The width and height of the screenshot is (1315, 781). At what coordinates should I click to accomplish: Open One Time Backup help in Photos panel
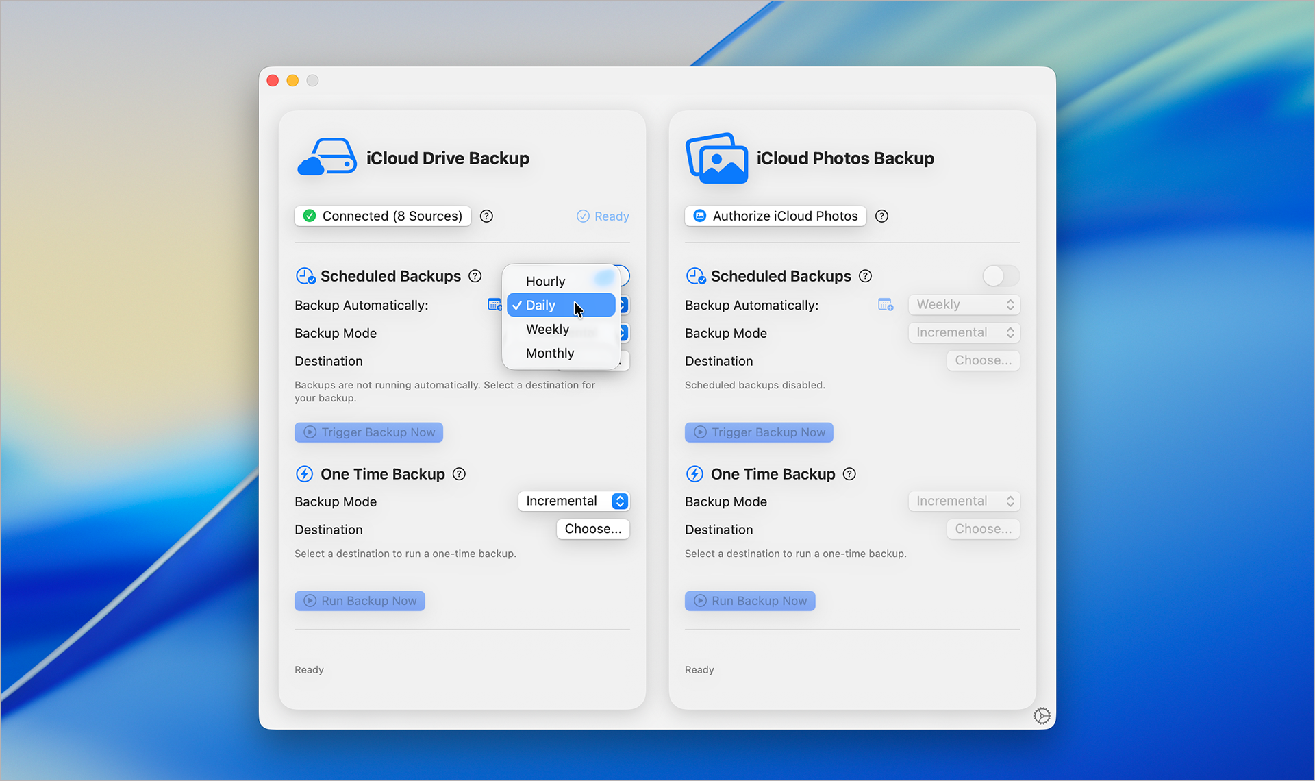point(849,474)
